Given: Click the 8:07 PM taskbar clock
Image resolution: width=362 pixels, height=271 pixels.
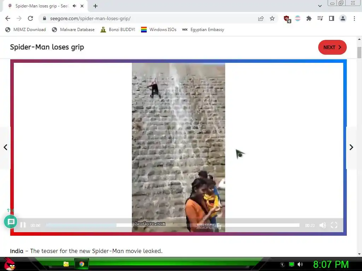Looking at the screenshot, I should 331,264.
